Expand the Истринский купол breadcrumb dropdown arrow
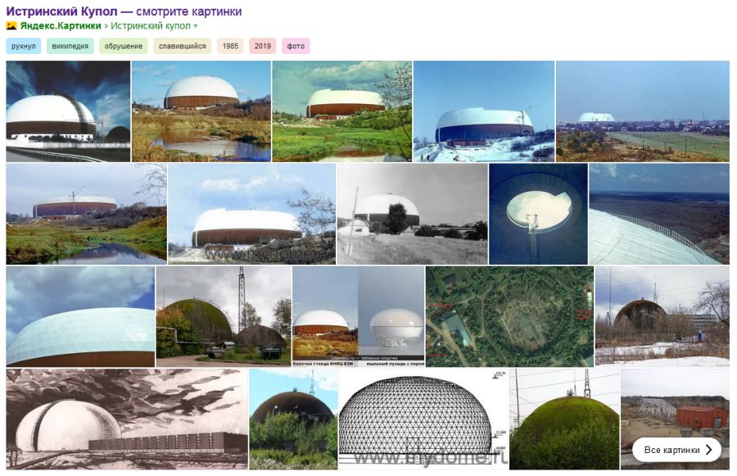737x476 pixels. (196, 26)
